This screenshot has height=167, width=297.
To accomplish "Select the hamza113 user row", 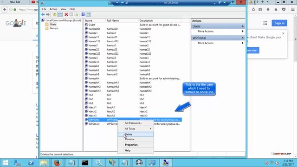I will click(x=133, y=41).
